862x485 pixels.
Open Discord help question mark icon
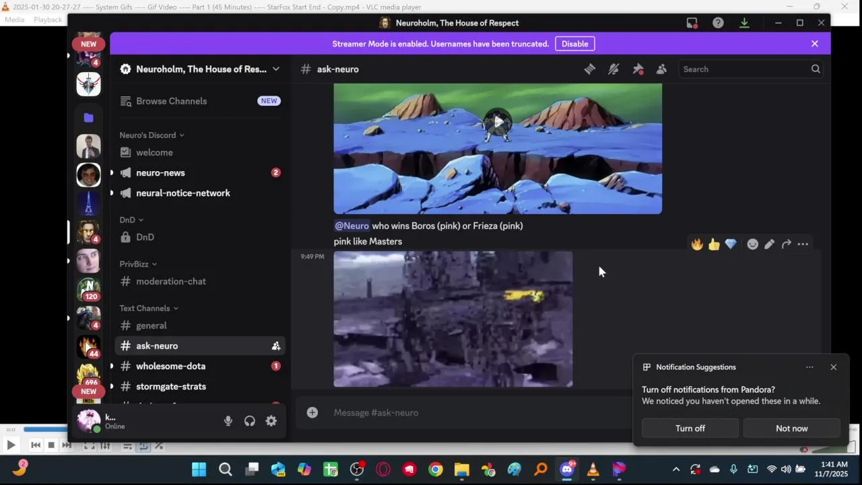tap(718, 23)
